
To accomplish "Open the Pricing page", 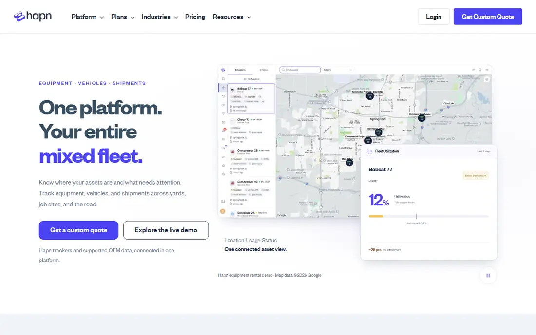I will pyautogui.click(x=195, y=17).
